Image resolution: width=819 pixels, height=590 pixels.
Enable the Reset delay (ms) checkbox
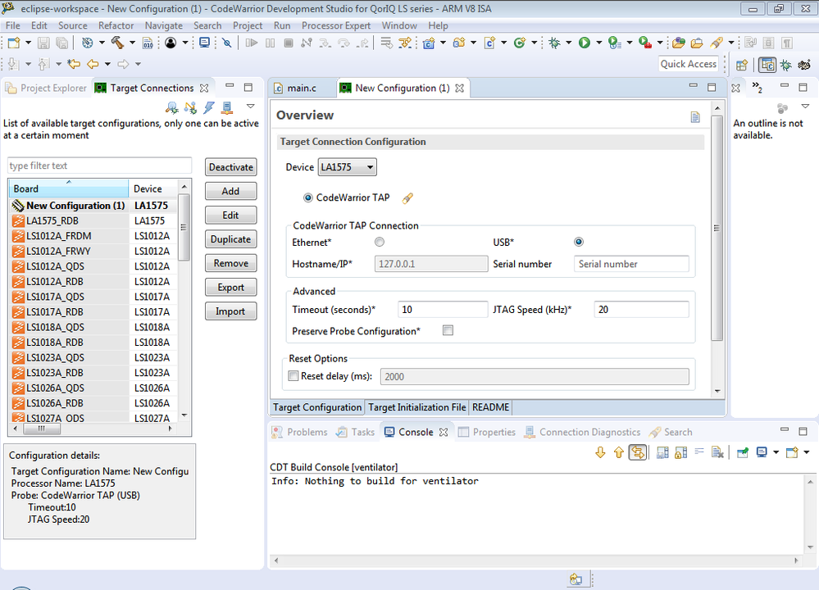[x=293, y=376]
